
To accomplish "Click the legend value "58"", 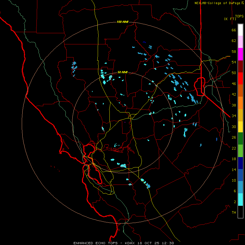I will tap(234, 51).
